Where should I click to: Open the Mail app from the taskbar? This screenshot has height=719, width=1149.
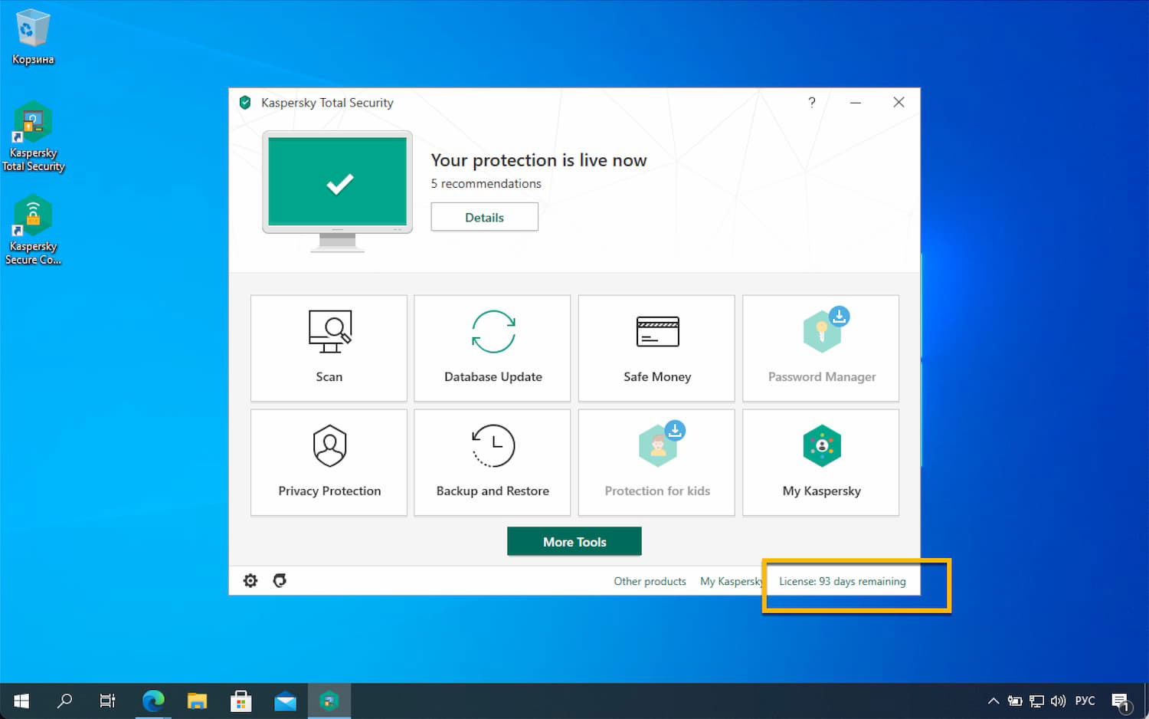point(286,701)
